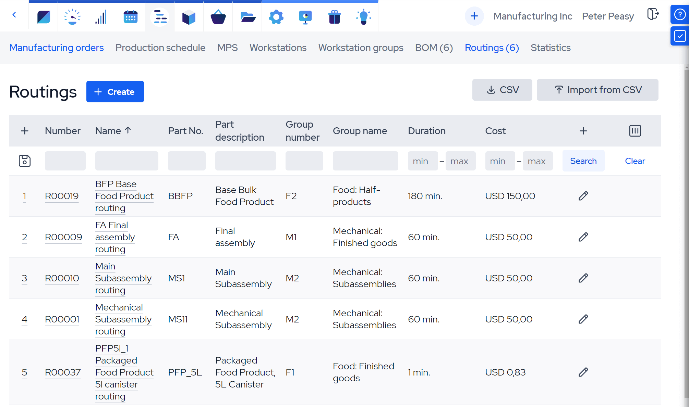
Task: Switch to the Workstations tab
Action: (278, 48)
